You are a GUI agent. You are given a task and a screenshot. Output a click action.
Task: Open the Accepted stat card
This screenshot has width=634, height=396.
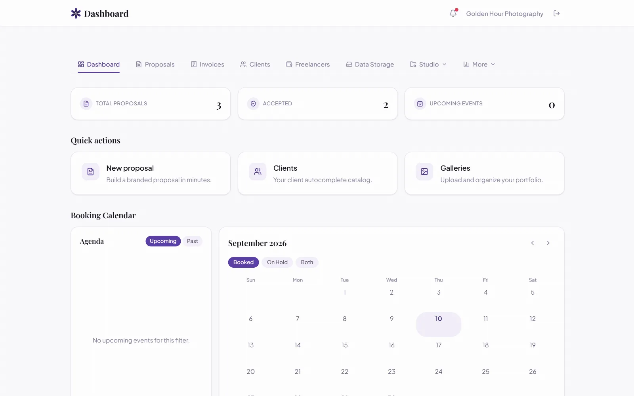(317, 104)
